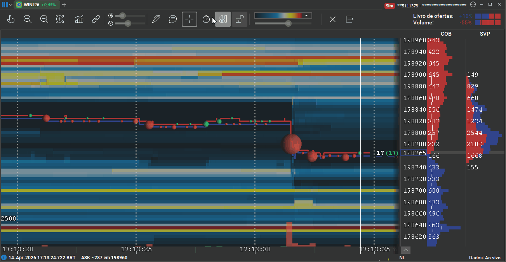Click the NL label in status bar

402,258
